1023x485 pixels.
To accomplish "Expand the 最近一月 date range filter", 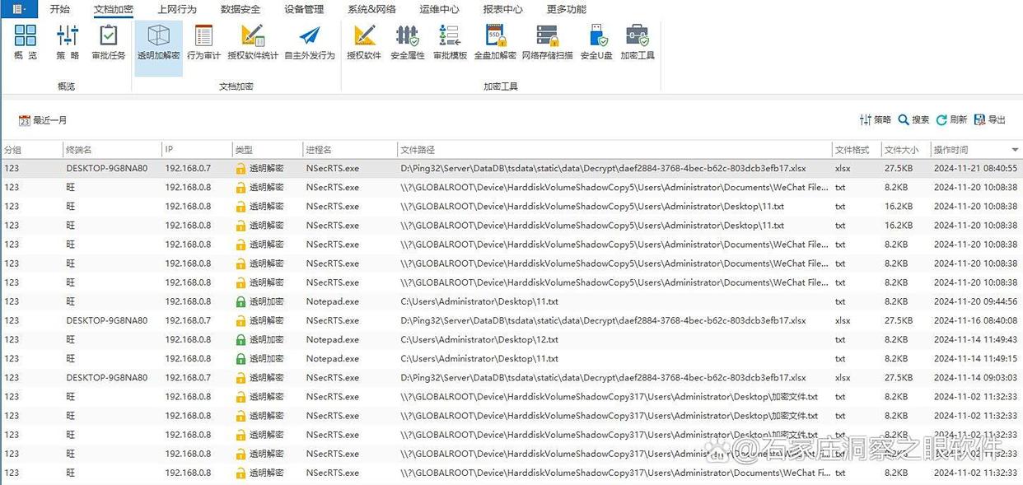I will click(43, 120).
